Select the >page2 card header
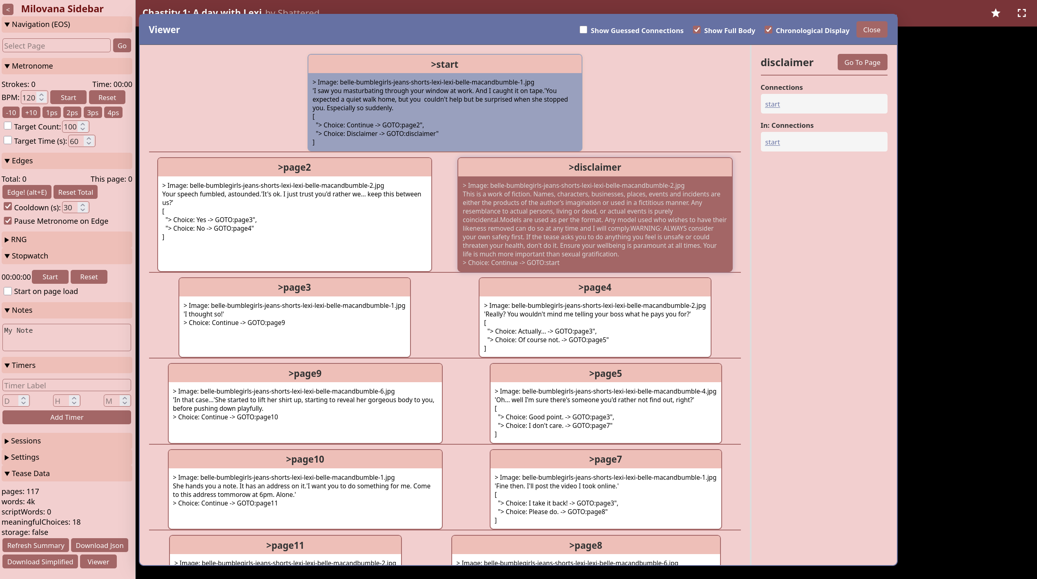1037x579 pixels. 294,167
